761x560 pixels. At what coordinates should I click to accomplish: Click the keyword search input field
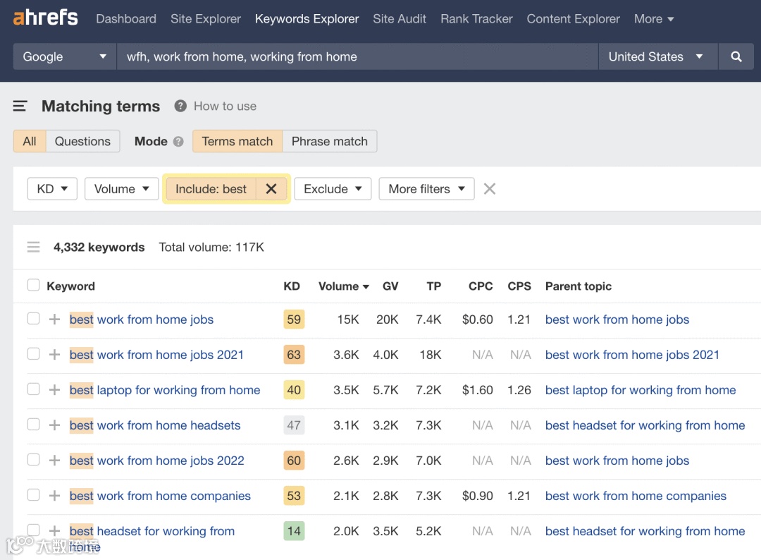[357, 56]
